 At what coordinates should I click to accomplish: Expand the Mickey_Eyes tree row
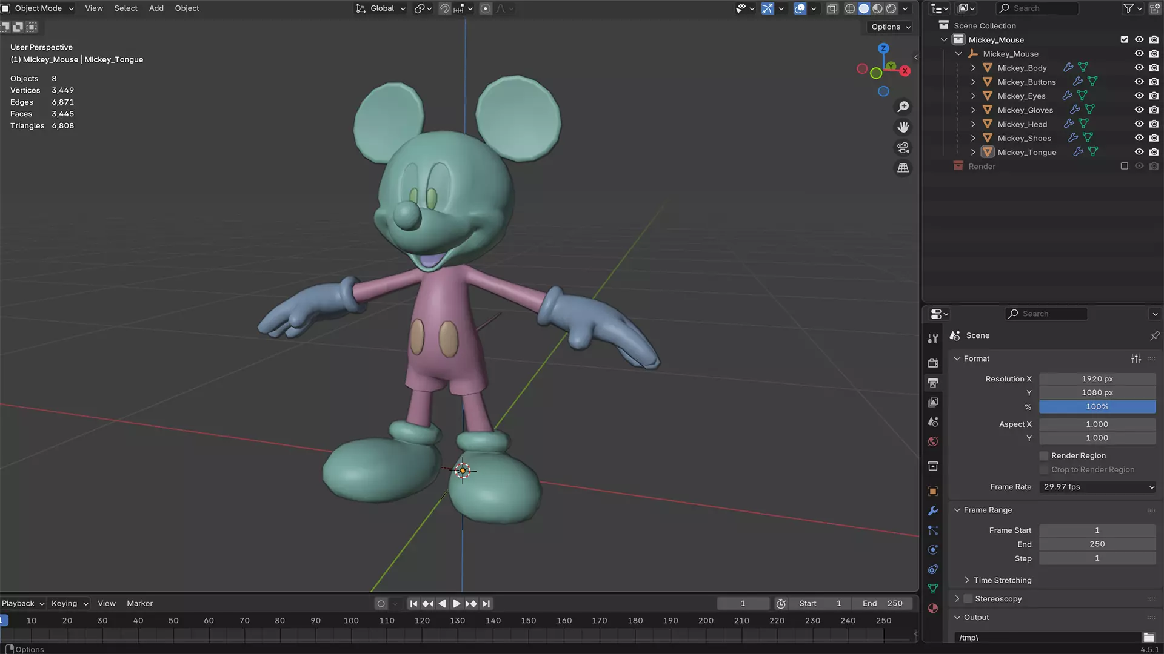point(973,96)
